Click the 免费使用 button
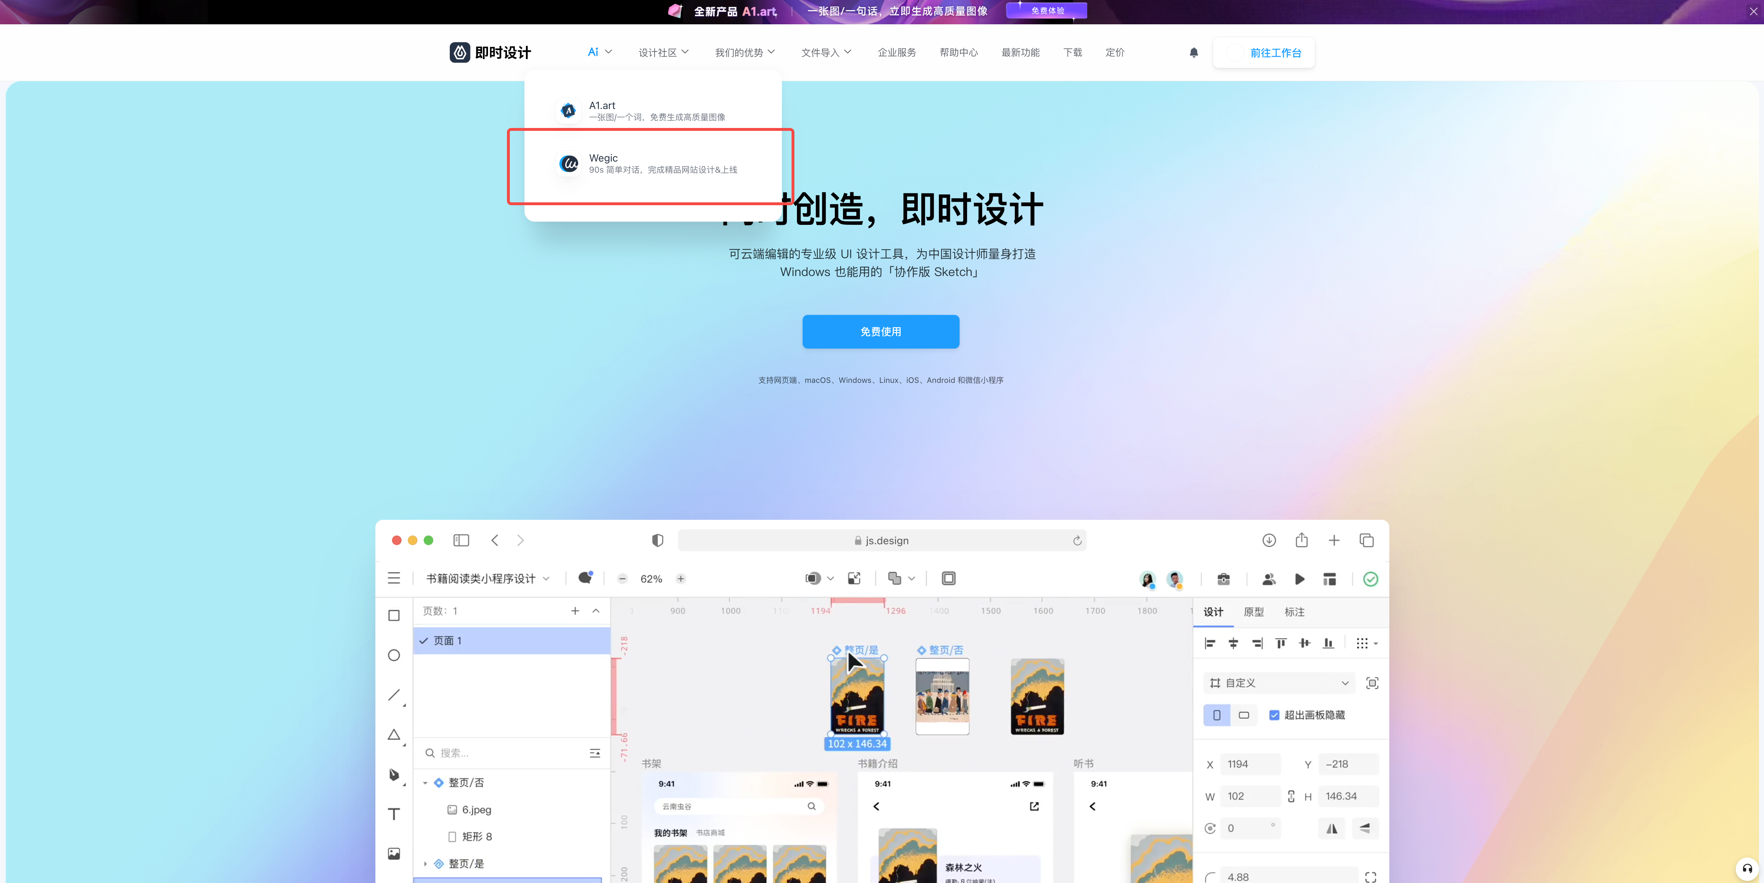Viewport: 1764px width, 883px height. [880, 332]
